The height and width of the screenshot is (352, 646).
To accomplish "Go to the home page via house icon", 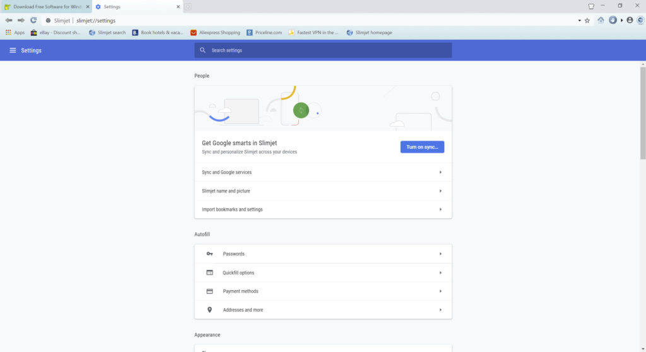I will 601,20.
